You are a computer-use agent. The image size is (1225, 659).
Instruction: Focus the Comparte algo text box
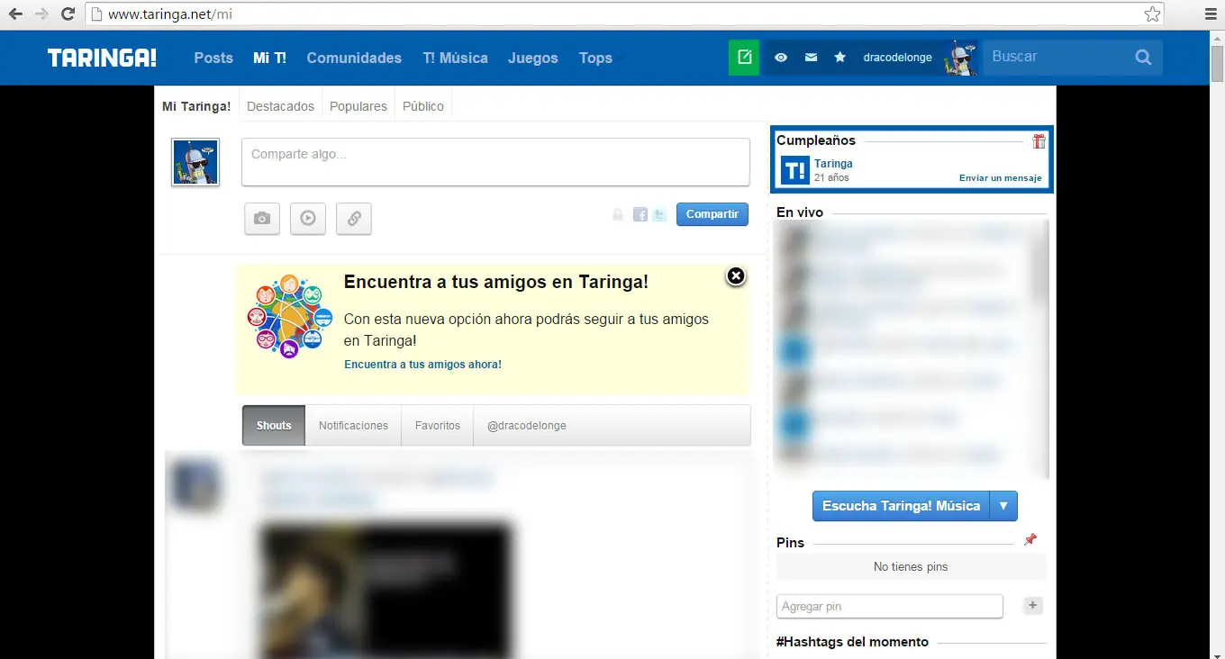(495, 162)
